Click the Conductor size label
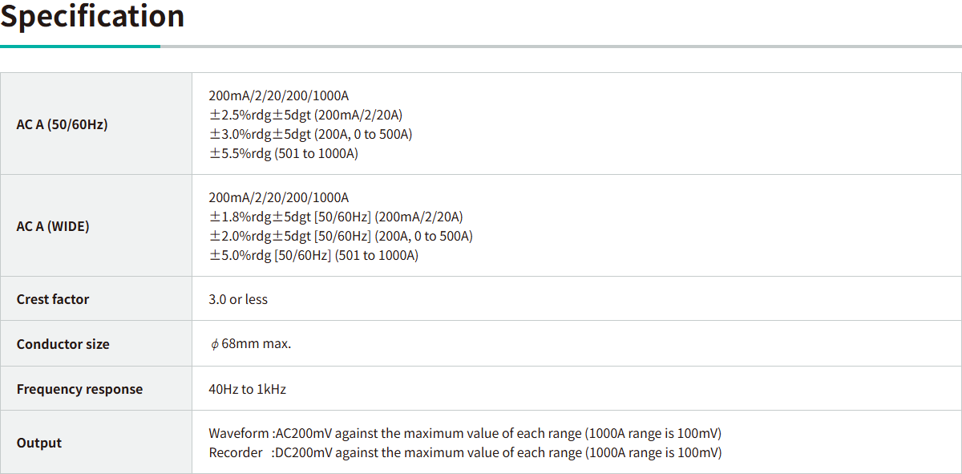This screenshot has width=962, height=474. (x=63, y=344)
